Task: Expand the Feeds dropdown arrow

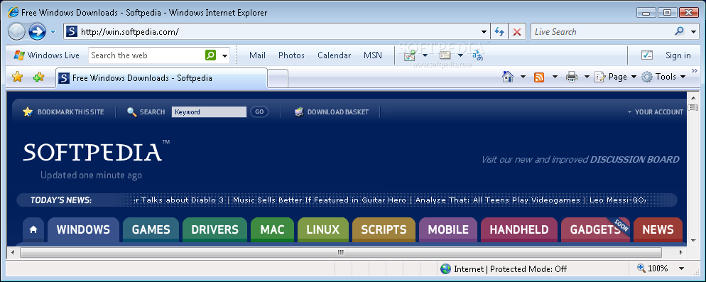Action: pyautogui.click(x=555, y=77)
